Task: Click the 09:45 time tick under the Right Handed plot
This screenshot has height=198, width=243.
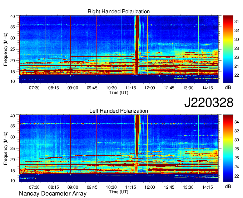Action: [92, 88]
